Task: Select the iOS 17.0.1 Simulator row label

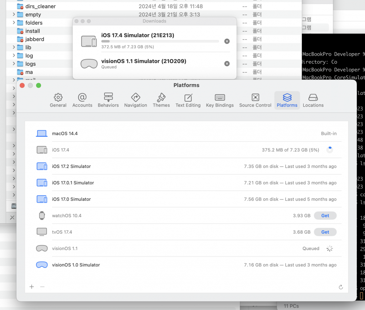Action: (73, 183)
